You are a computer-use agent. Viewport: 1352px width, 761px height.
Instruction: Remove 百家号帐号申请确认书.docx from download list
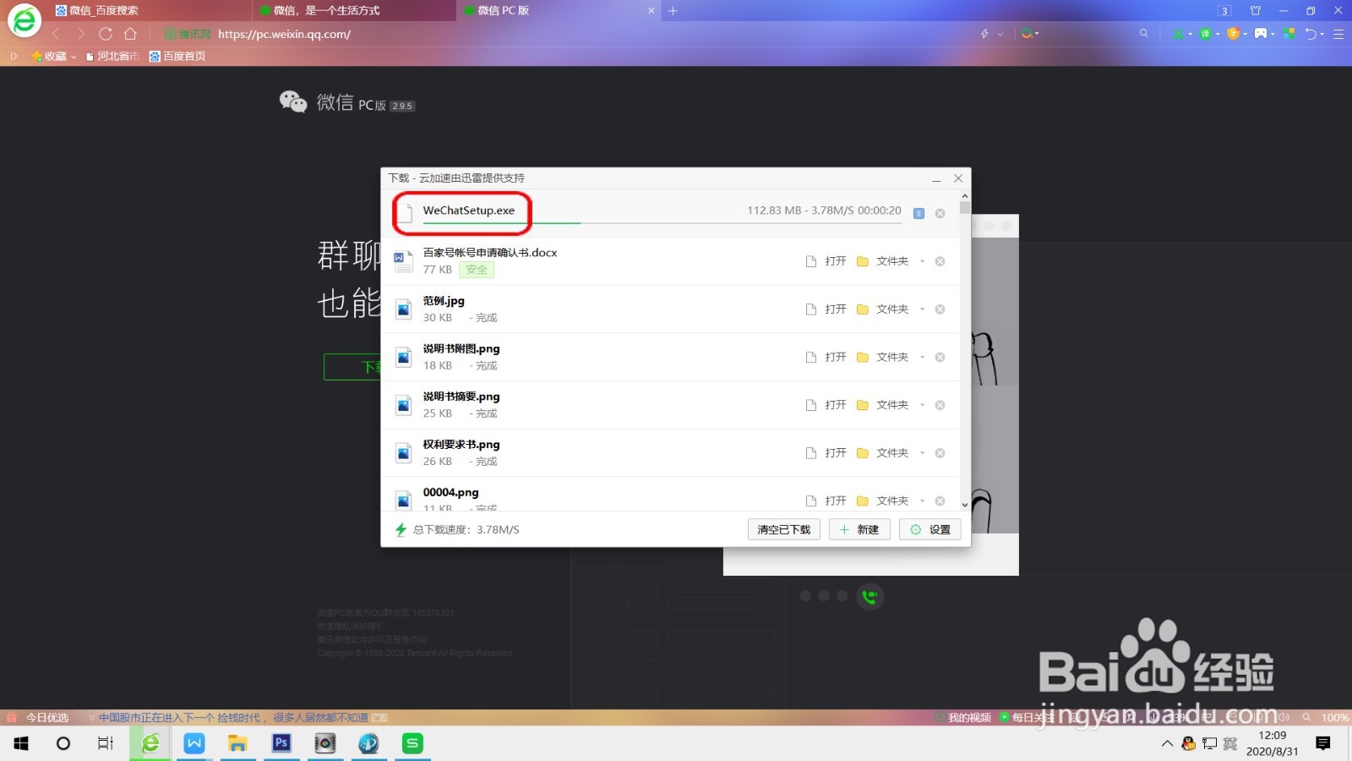(x=940, y=261)
